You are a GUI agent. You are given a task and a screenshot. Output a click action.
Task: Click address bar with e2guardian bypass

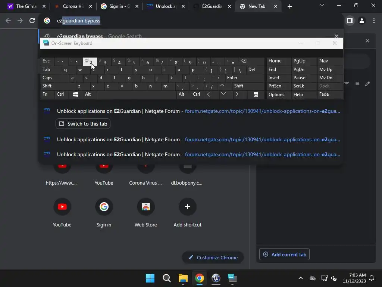pos(191,21)
